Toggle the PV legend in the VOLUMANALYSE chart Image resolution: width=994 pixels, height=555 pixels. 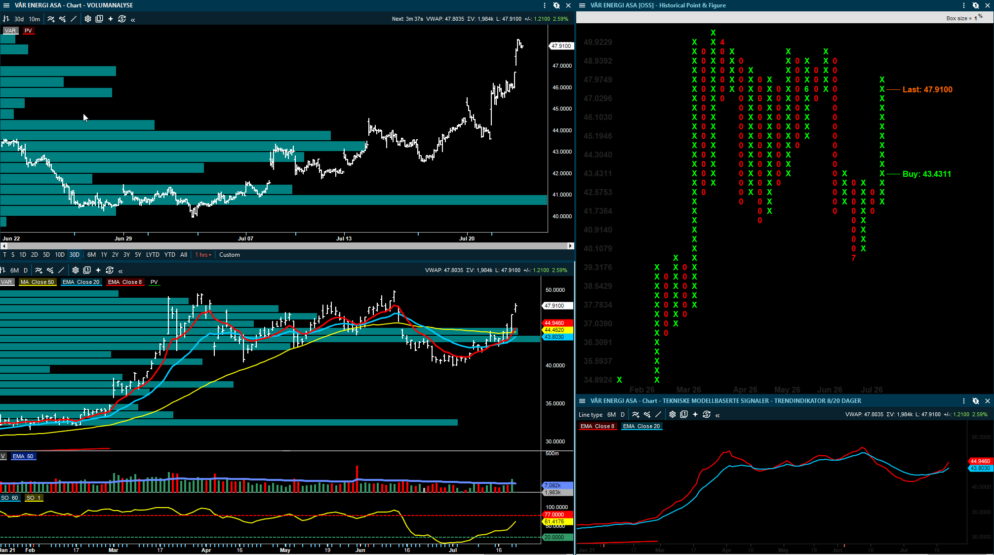point(28,31)
